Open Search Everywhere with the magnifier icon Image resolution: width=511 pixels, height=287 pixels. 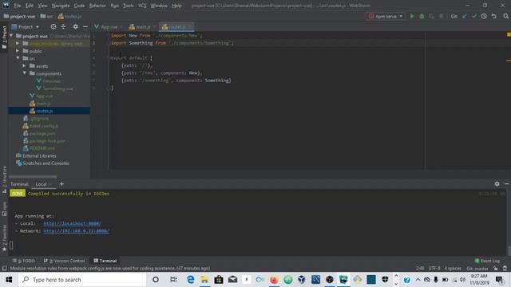pyautogui.click(x=505, y=16)
